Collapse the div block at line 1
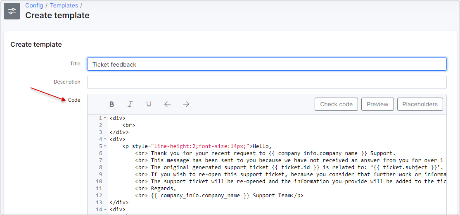The image size is (460, 215). pos(105,118)
